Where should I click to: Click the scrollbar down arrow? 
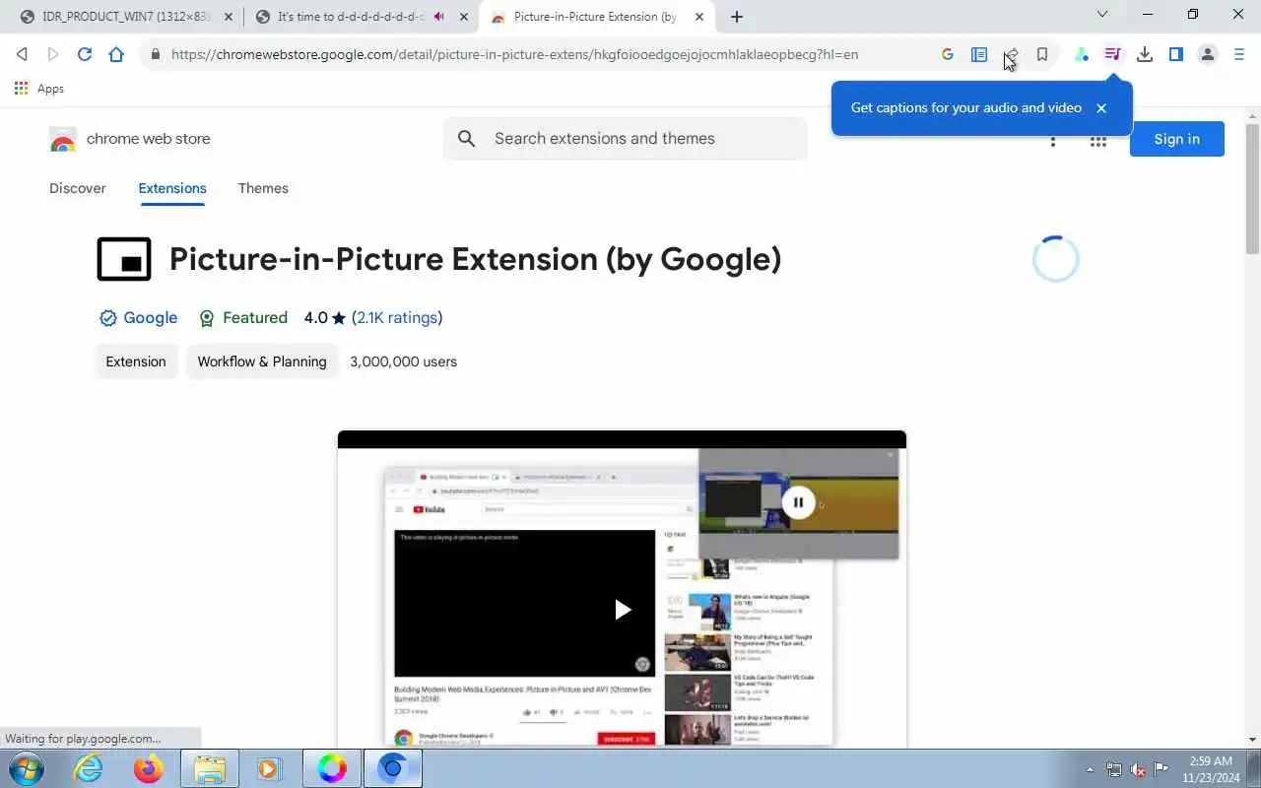[x=1252, y=740]
